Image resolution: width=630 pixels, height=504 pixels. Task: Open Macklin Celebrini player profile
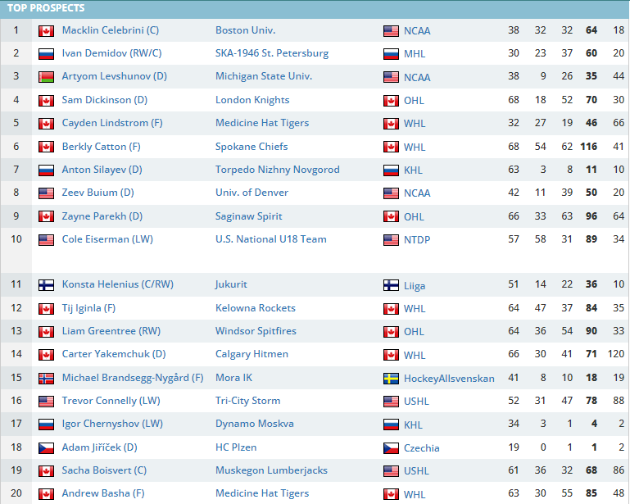coord(110,30)
